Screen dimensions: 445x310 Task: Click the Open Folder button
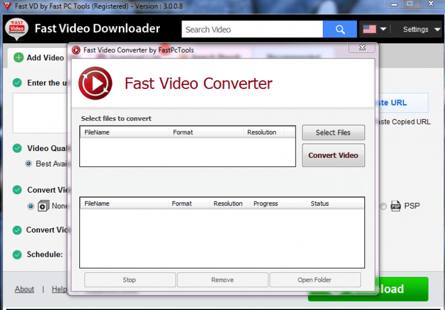coord(315,280)
